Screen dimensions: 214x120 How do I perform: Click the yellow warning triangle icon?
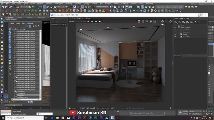coord(153,7)
